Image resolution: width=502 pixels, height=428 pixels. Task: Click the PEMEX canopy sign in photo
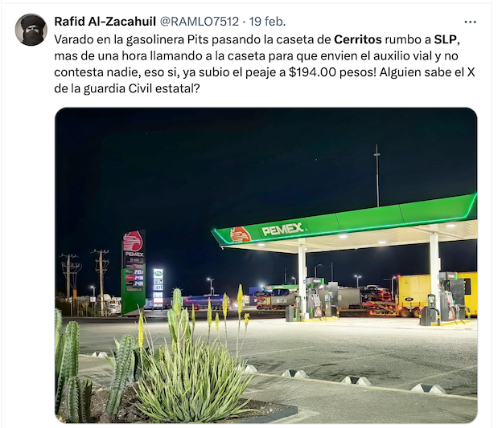click(x=282, y=229)
